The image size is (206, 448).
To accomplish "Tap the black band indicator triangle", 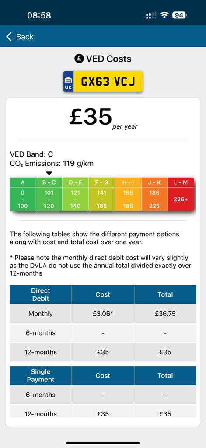I will click(x=49, y=173).
